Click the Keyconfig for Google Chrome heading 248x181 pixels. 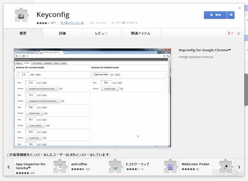click(x=205, y=50)
